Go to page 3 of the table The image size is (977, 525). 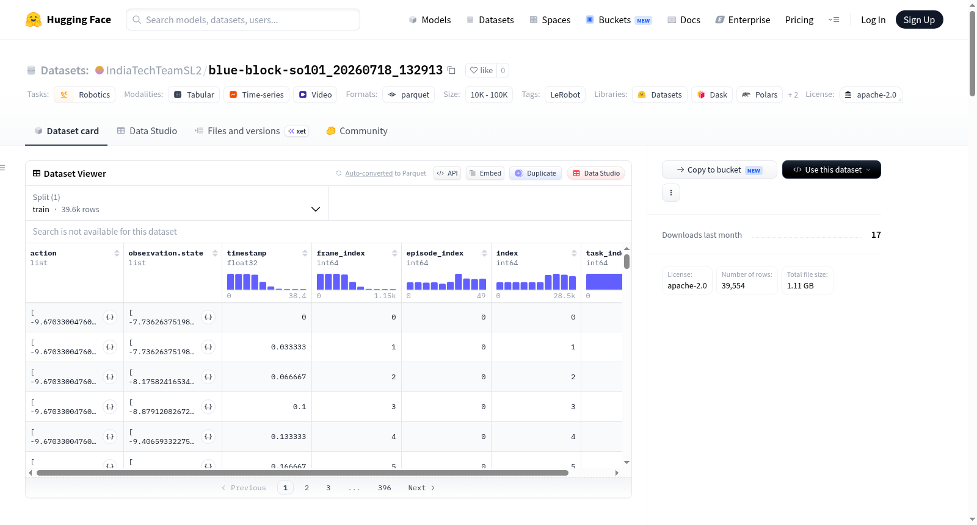point(329,488)
